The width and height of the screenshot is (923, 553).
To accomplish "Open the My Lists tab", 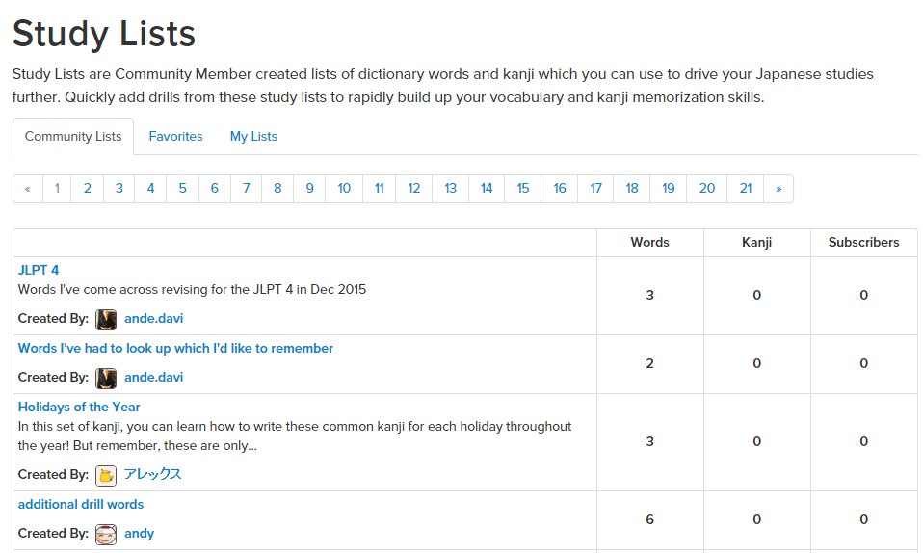I will (x=253, y=137).
